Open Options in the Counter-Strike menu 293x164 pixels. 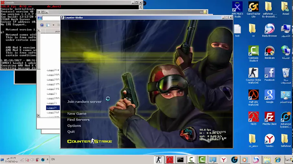pyautogui.click(x=74, y=125)
